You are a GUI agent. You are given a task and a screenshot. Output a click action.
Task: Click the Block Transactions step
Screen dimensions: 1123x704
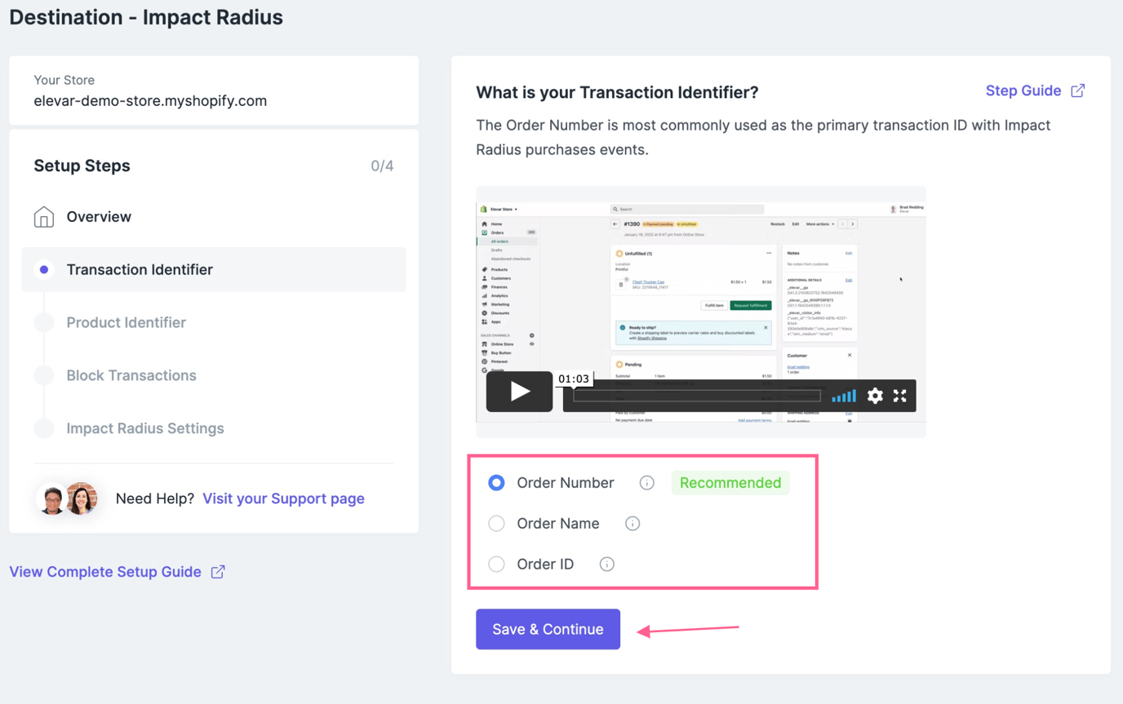131,375
